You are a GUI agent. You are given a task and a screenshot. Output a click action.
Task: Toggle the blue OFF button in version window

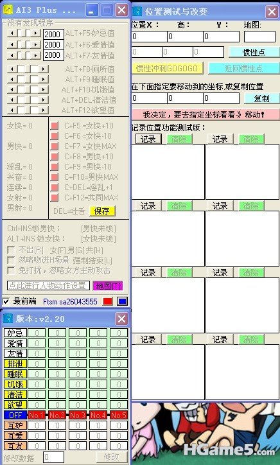pyautogui.click(x=15, y=415)
